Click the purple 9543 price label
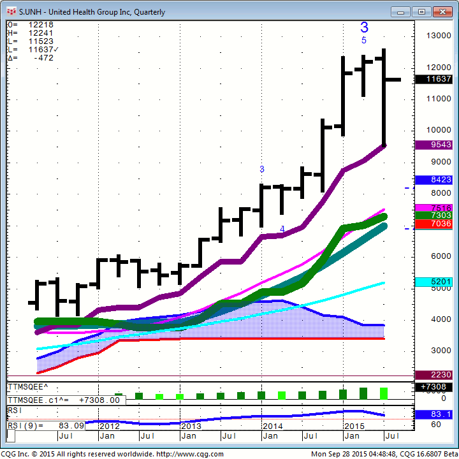The height and width of the screenshot is (459, 459). click(x=434, y=145)
